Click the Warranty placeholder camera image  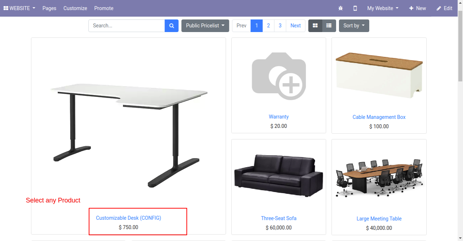point(279,76)
